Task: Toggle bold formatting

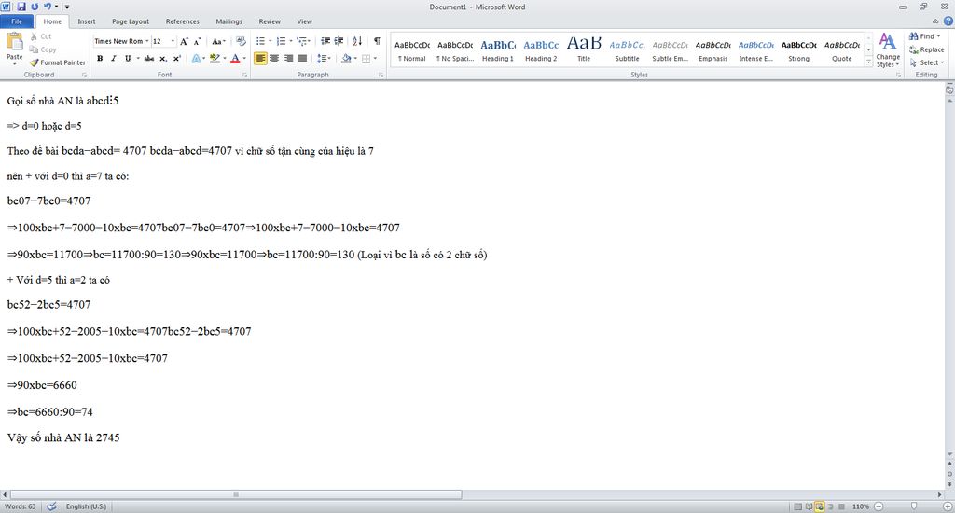Action: (x=100, y=59)
